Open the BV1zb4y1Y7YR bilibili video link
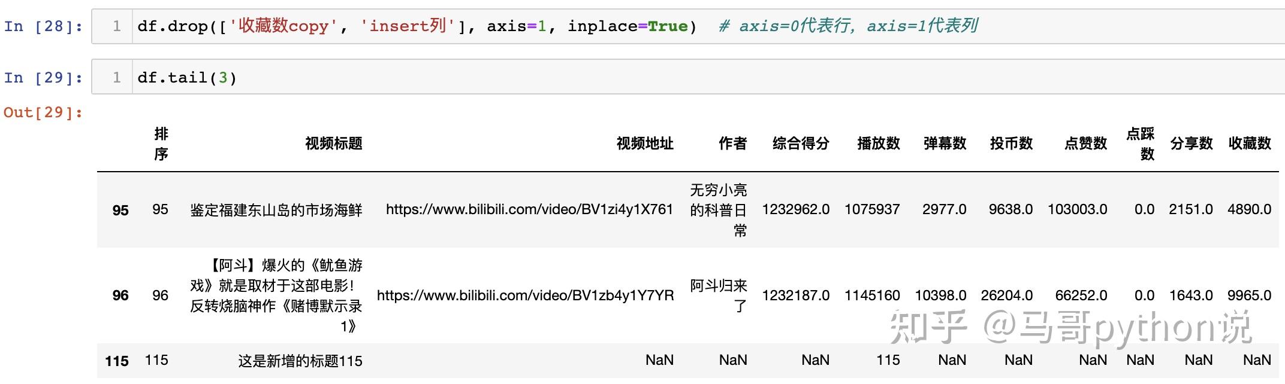This screenshot has width=1285, height=384. pos(525,295)
